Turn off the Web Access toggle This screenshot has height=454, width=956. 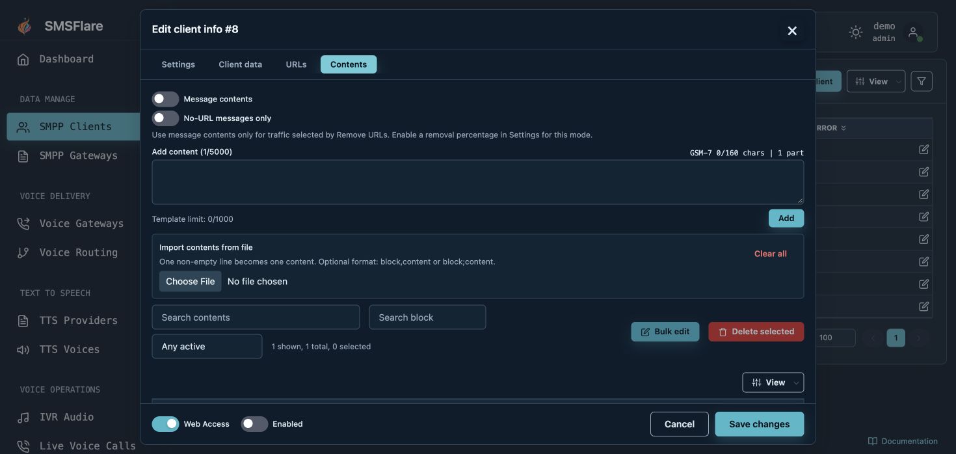[165, 424]
